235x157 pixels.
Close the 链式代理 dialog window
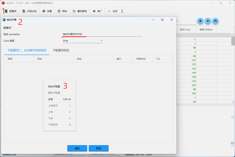pyautogui.click(x=172, y=20)
